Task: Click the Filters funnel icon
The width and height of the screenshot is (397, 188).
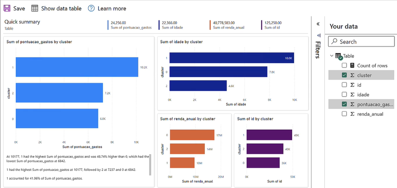Action: [319, 35]
